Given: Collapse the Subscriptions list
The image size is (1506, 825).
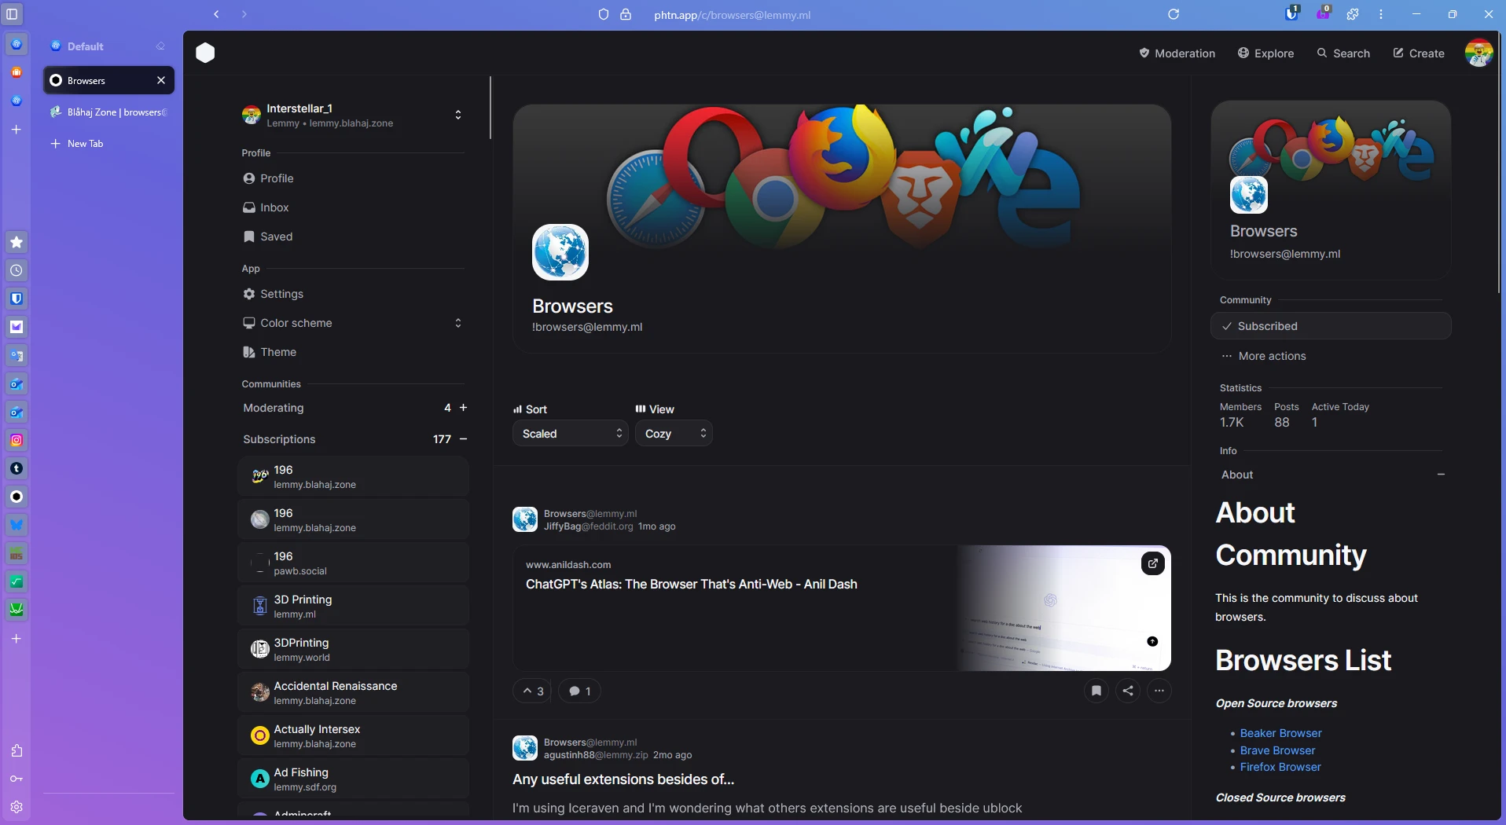Looking at the screenshot, I should 463,439.
